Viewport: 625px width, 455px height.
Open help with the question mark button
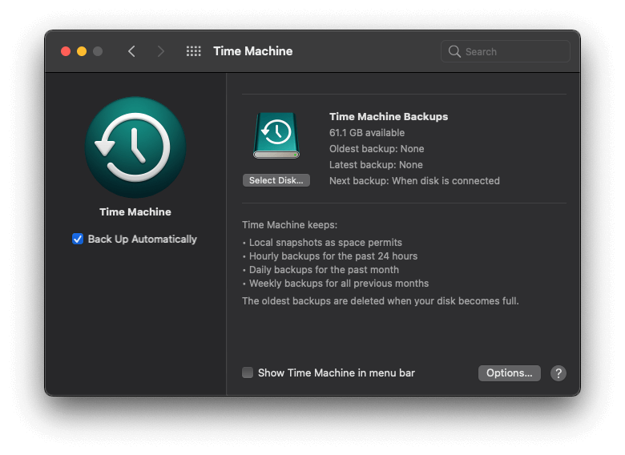tap(558, 373)
